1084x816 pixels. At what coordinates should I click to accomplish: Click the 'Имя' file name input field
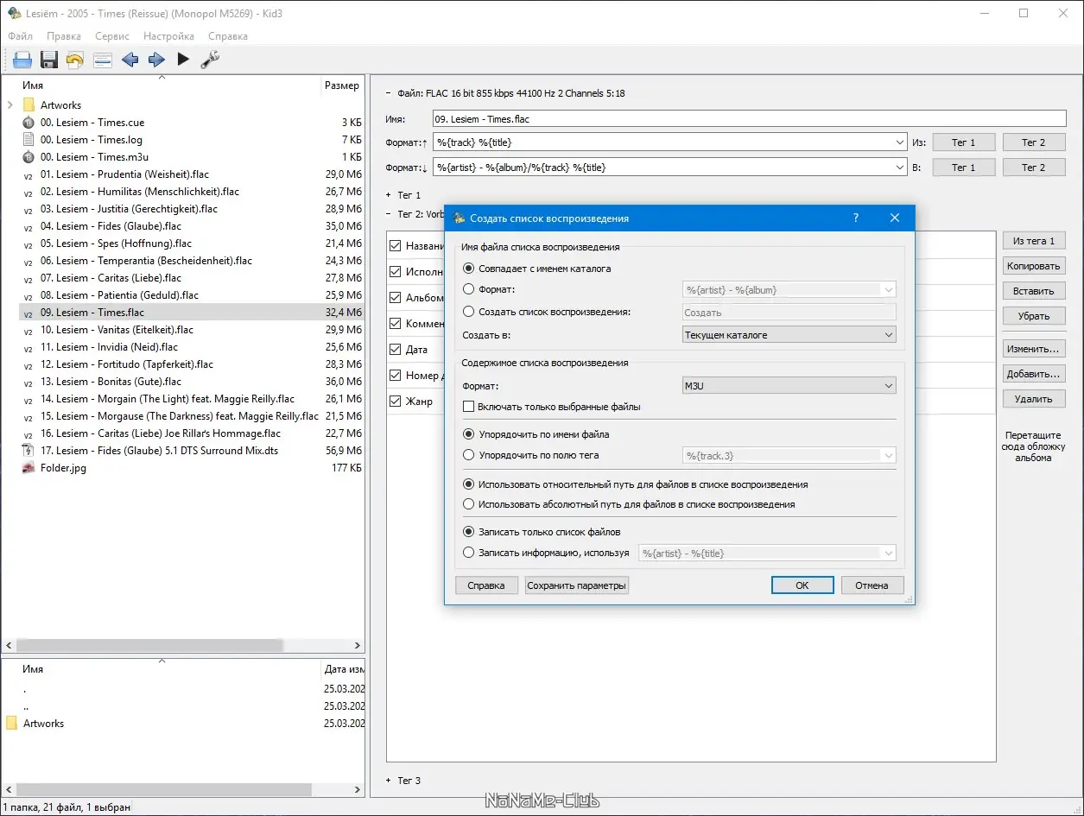click(750, 119)
